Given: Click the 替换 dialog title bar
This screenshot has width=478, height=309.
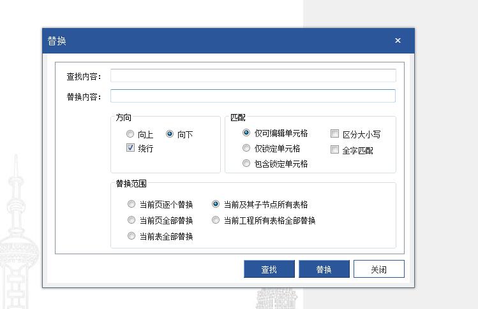Looking at the screenshot, I should click(217, 41).
